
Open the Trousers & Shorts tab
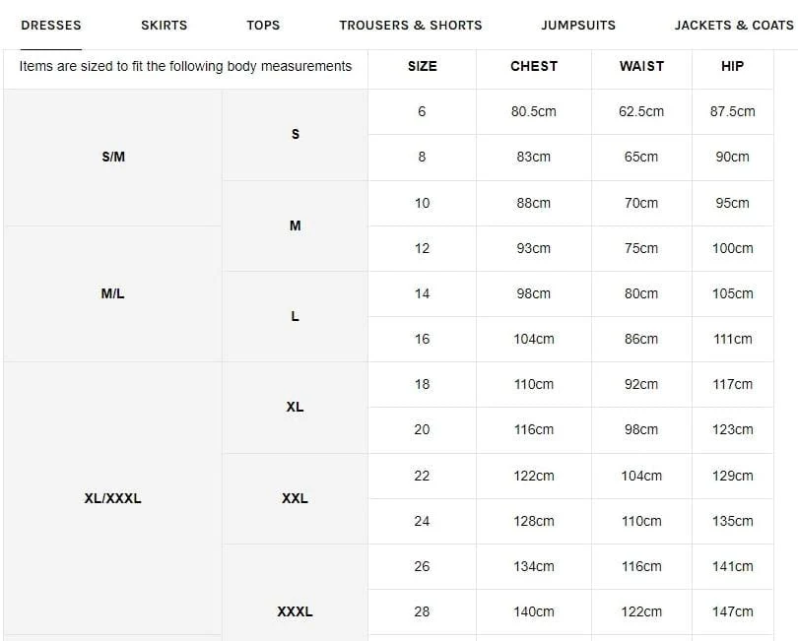pos(411,25)
